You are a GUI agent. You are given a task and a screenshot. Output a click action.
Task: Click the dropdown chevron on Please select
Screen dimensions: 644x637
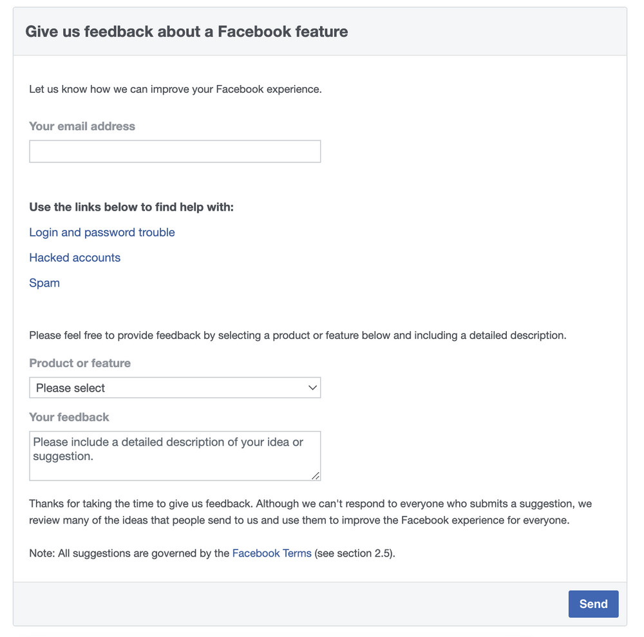[313, 388]
